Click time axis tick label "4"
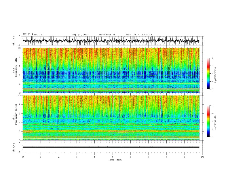 (95, 157)
